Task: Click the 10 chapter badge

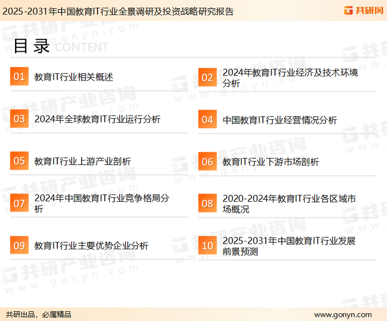Action: click(x=207, y=246)
